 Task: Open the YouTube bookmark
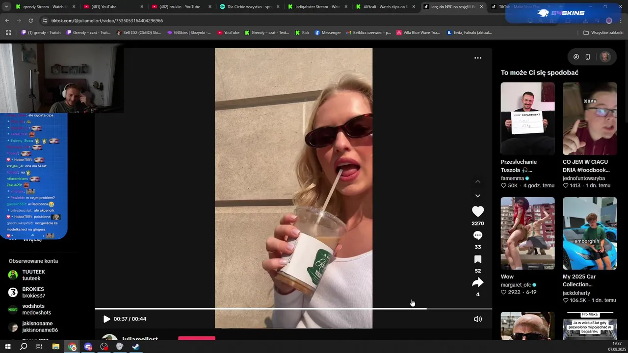coord(228,33)
